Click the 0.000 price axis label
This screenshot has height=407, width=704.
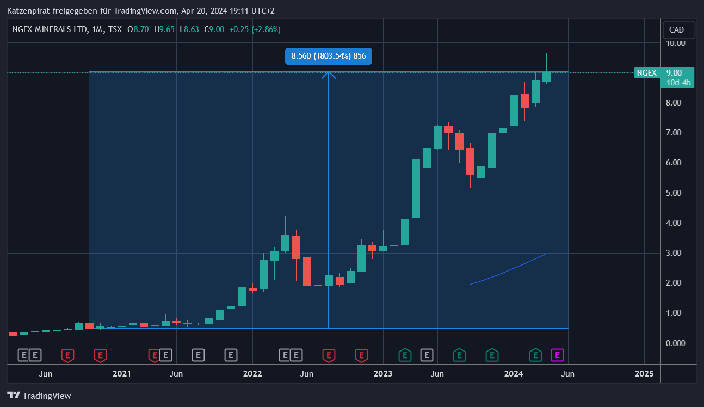click(x=676, y=343)
